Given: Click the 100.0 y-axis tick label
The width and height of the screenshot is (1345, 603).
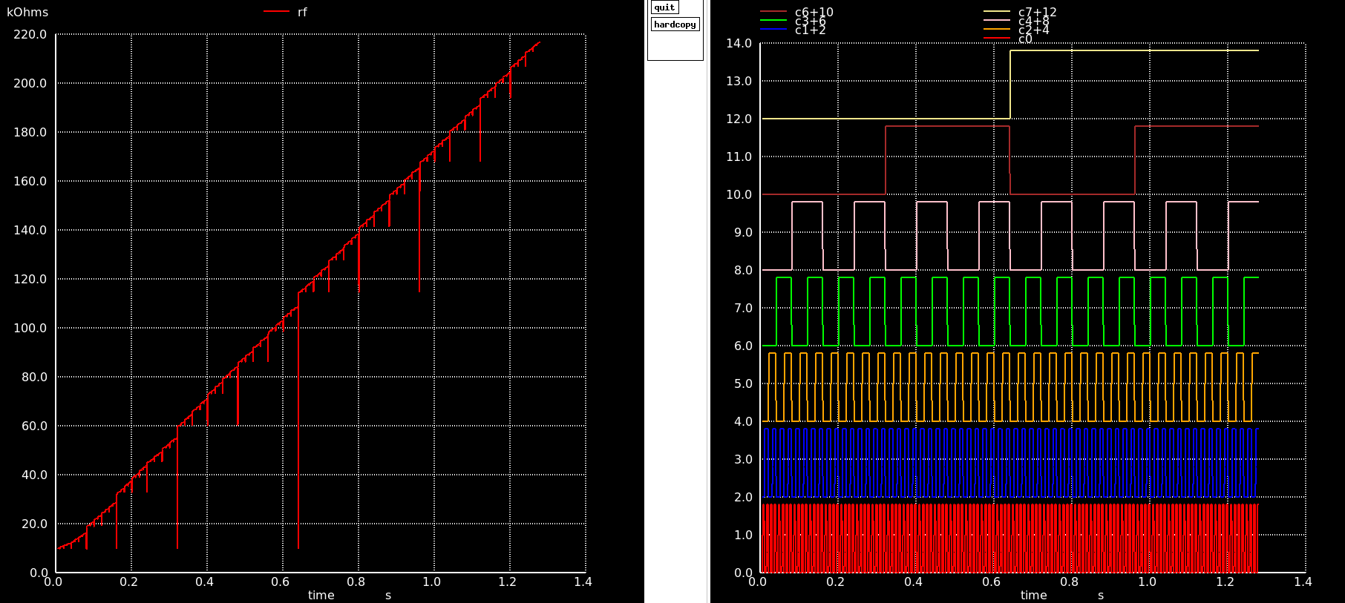Looking at the screenshot, I should pyautogui.click(x=30, y=328).
